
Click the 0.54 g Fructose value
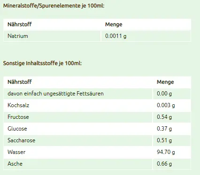164,117
